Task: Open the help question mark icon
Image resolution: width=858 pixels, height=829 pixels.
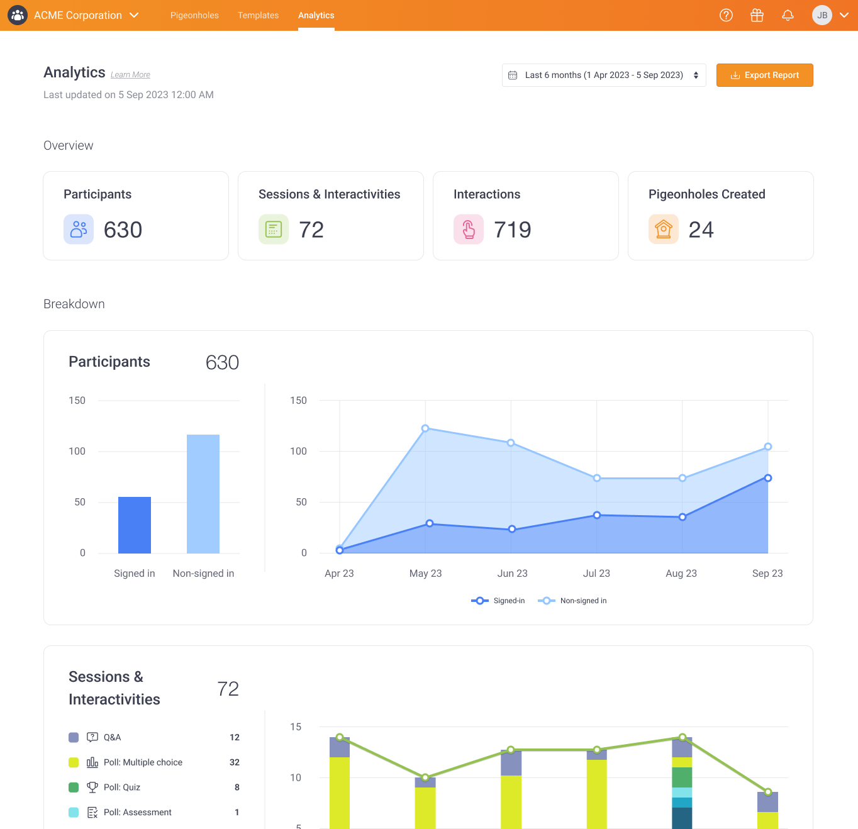Action: pyautogui.click(x=726, y=15)
